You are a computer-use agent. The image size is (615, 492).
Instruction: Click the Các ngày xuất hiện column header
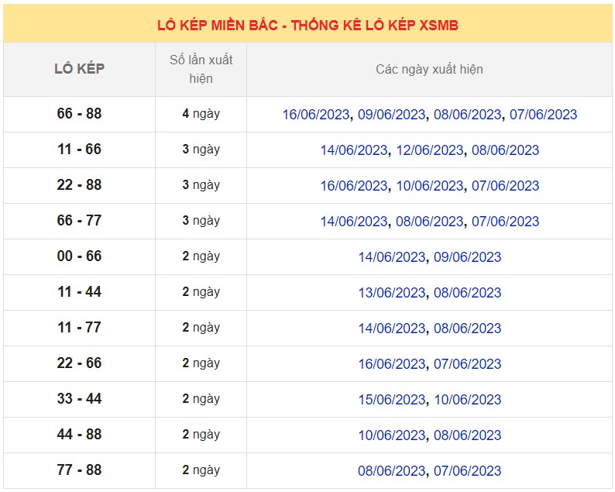(x=429, y=69)
